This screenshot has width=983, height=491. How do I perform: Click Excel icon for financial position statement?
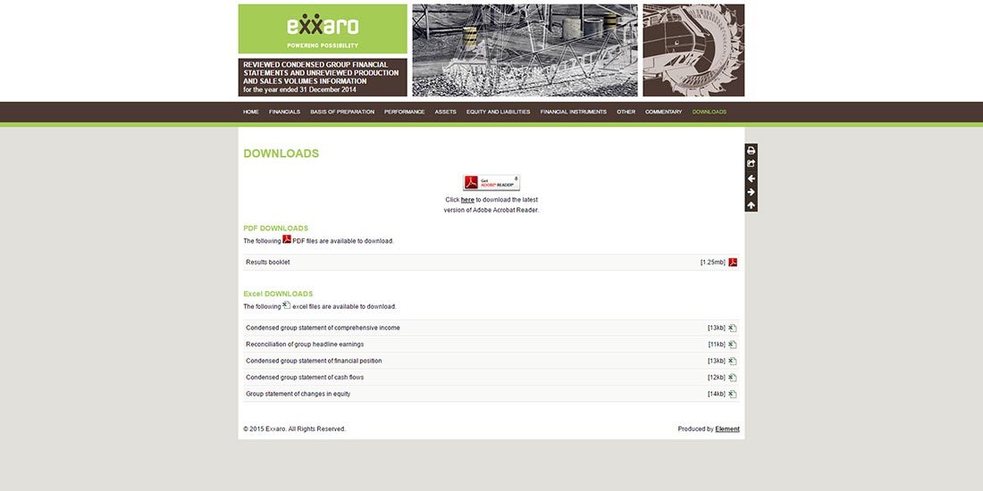732,361
